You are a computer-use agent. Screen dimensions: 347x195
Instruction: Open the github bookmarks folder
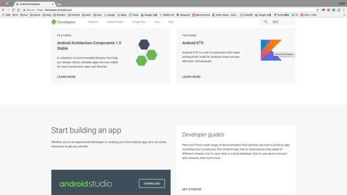(x=35, y=15)
